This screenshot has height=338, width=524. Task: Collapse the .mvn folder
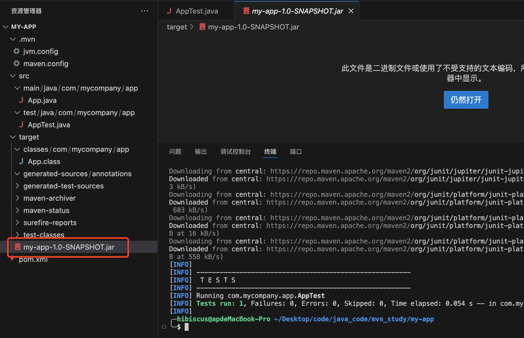tap(13, 39)
